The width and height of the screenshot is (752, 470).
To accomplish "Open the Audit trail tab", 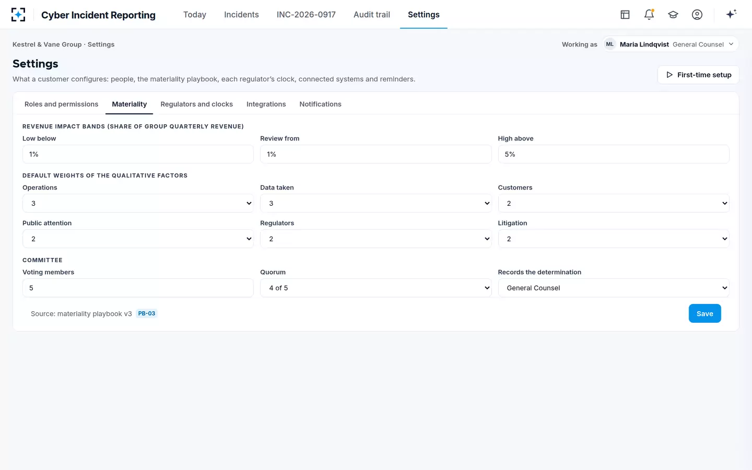I will pos(372,15).
